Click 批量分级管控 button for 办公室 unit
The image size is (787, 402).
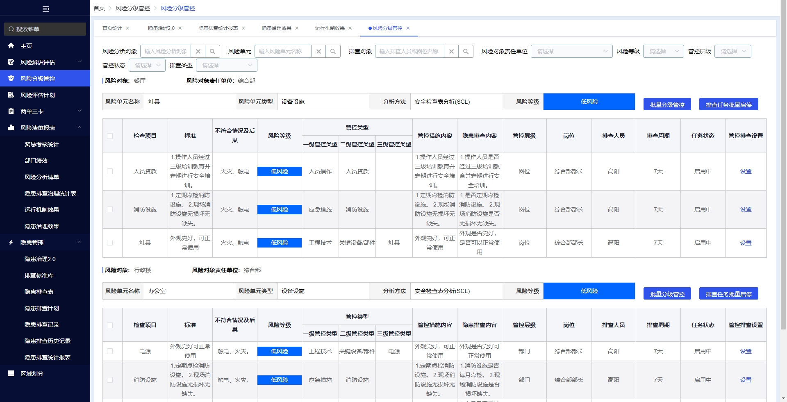coord(667,294)
